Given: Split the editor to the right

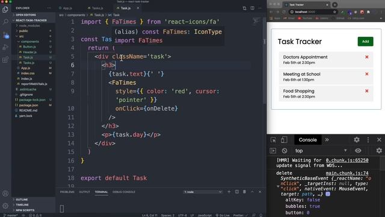Looking at the screenshot, I should tap(253, 8).
